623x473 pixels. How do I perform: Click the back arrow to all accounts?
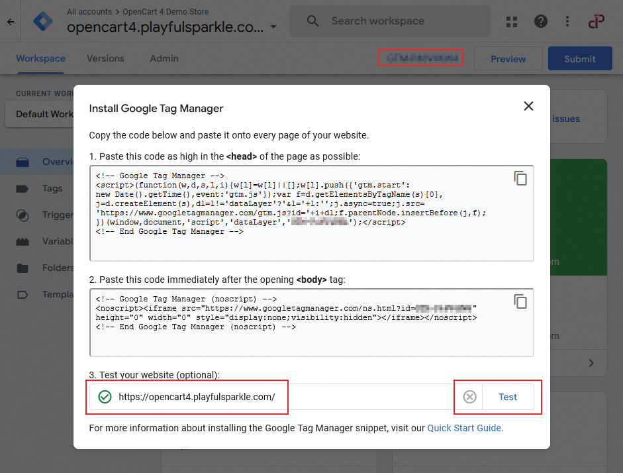tap(11, 22)
